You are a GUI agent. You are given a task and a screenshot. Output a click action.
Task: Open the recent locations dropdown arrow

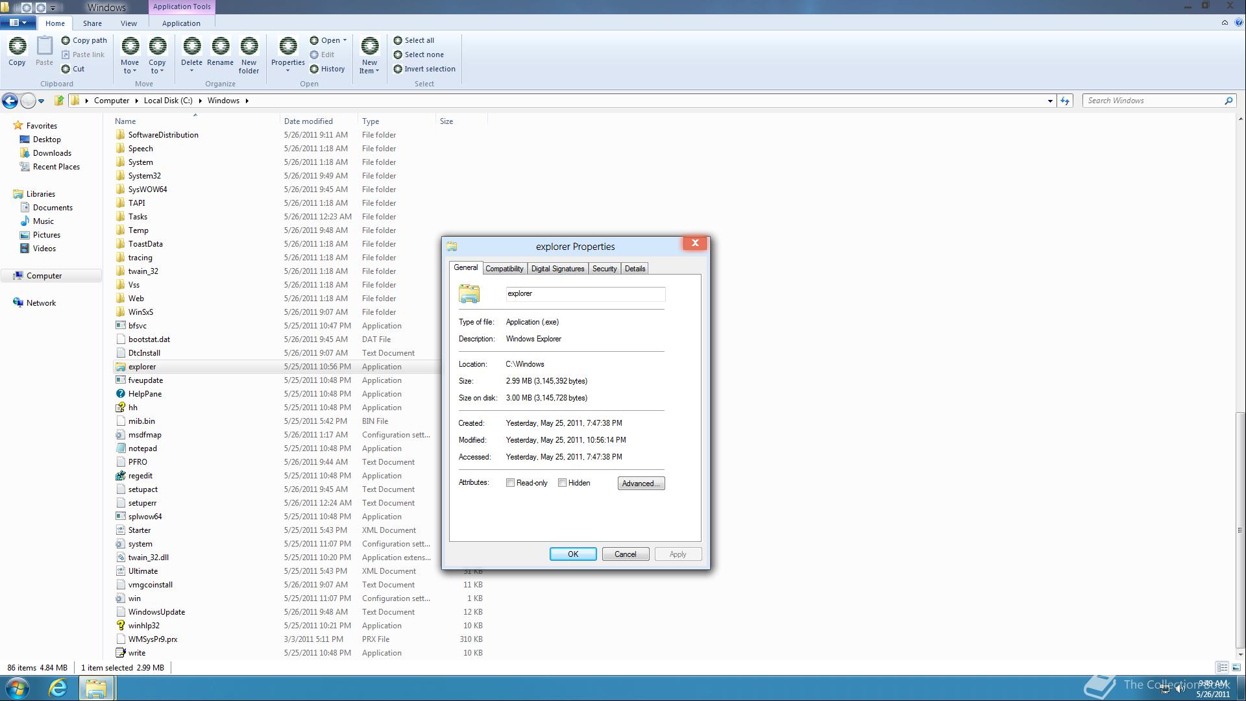click(41, 101)
